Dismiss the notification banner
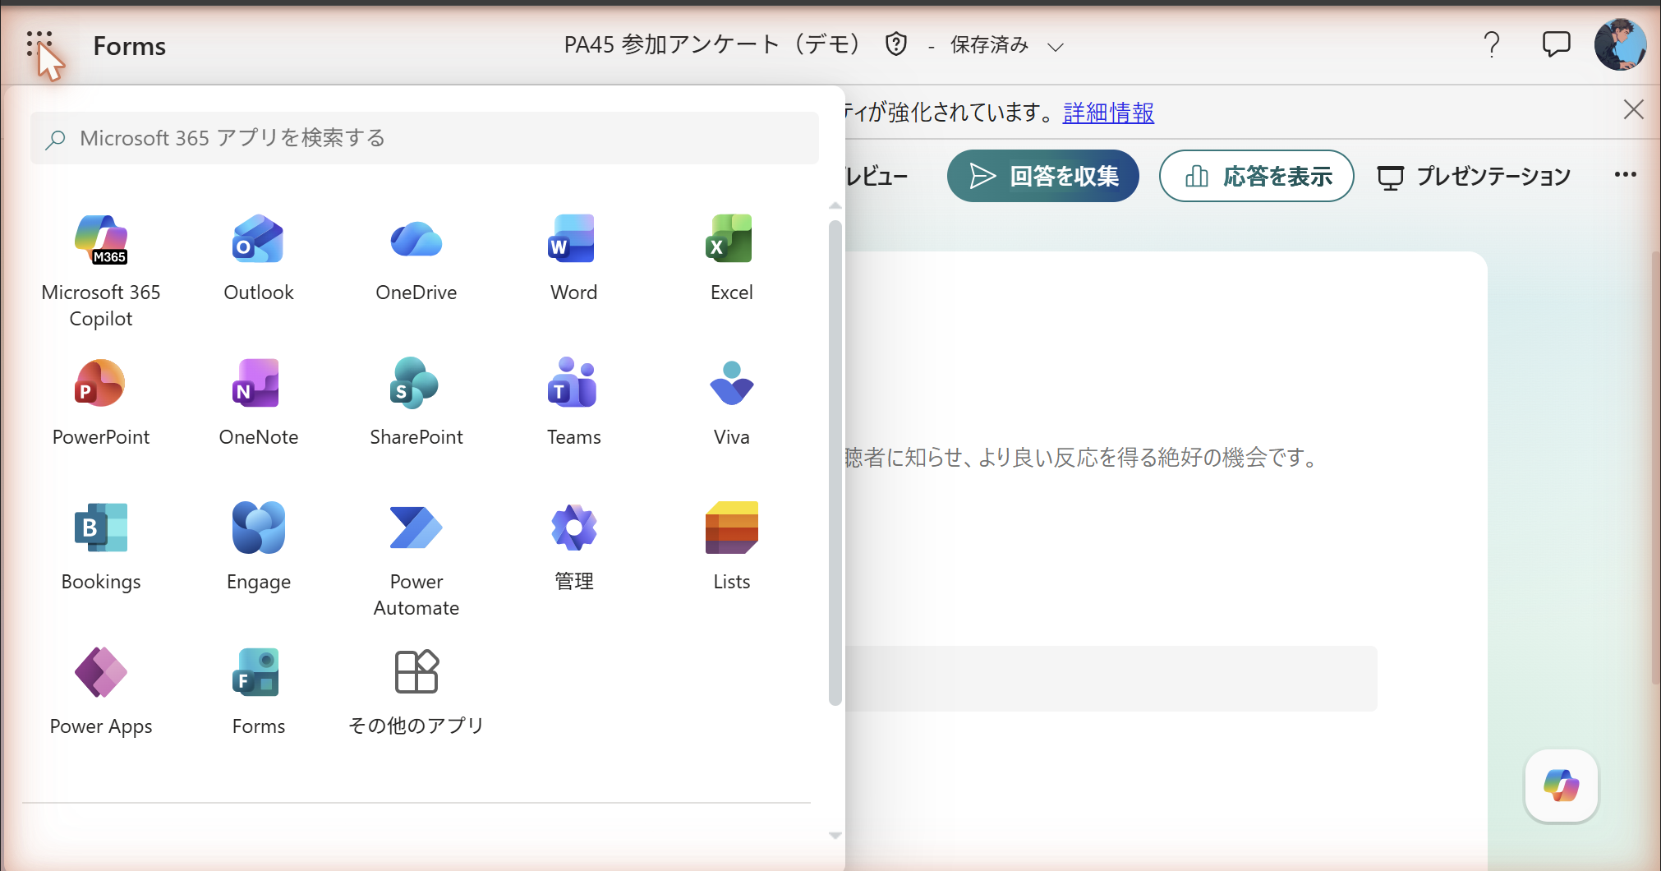Viewport: 1661px width, 871px height. [1633, 110]
